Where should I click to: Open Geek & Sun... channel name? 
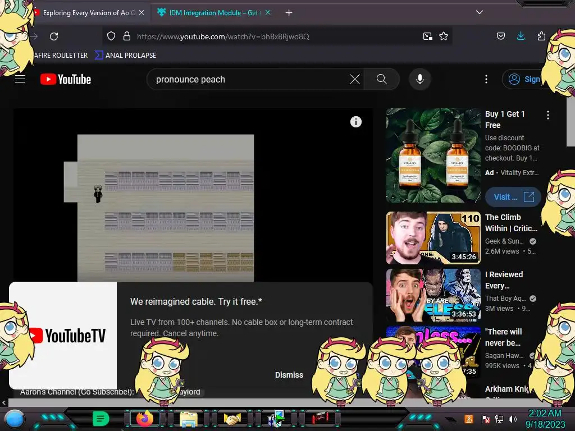pyautogui.click(x=504, y=241)
